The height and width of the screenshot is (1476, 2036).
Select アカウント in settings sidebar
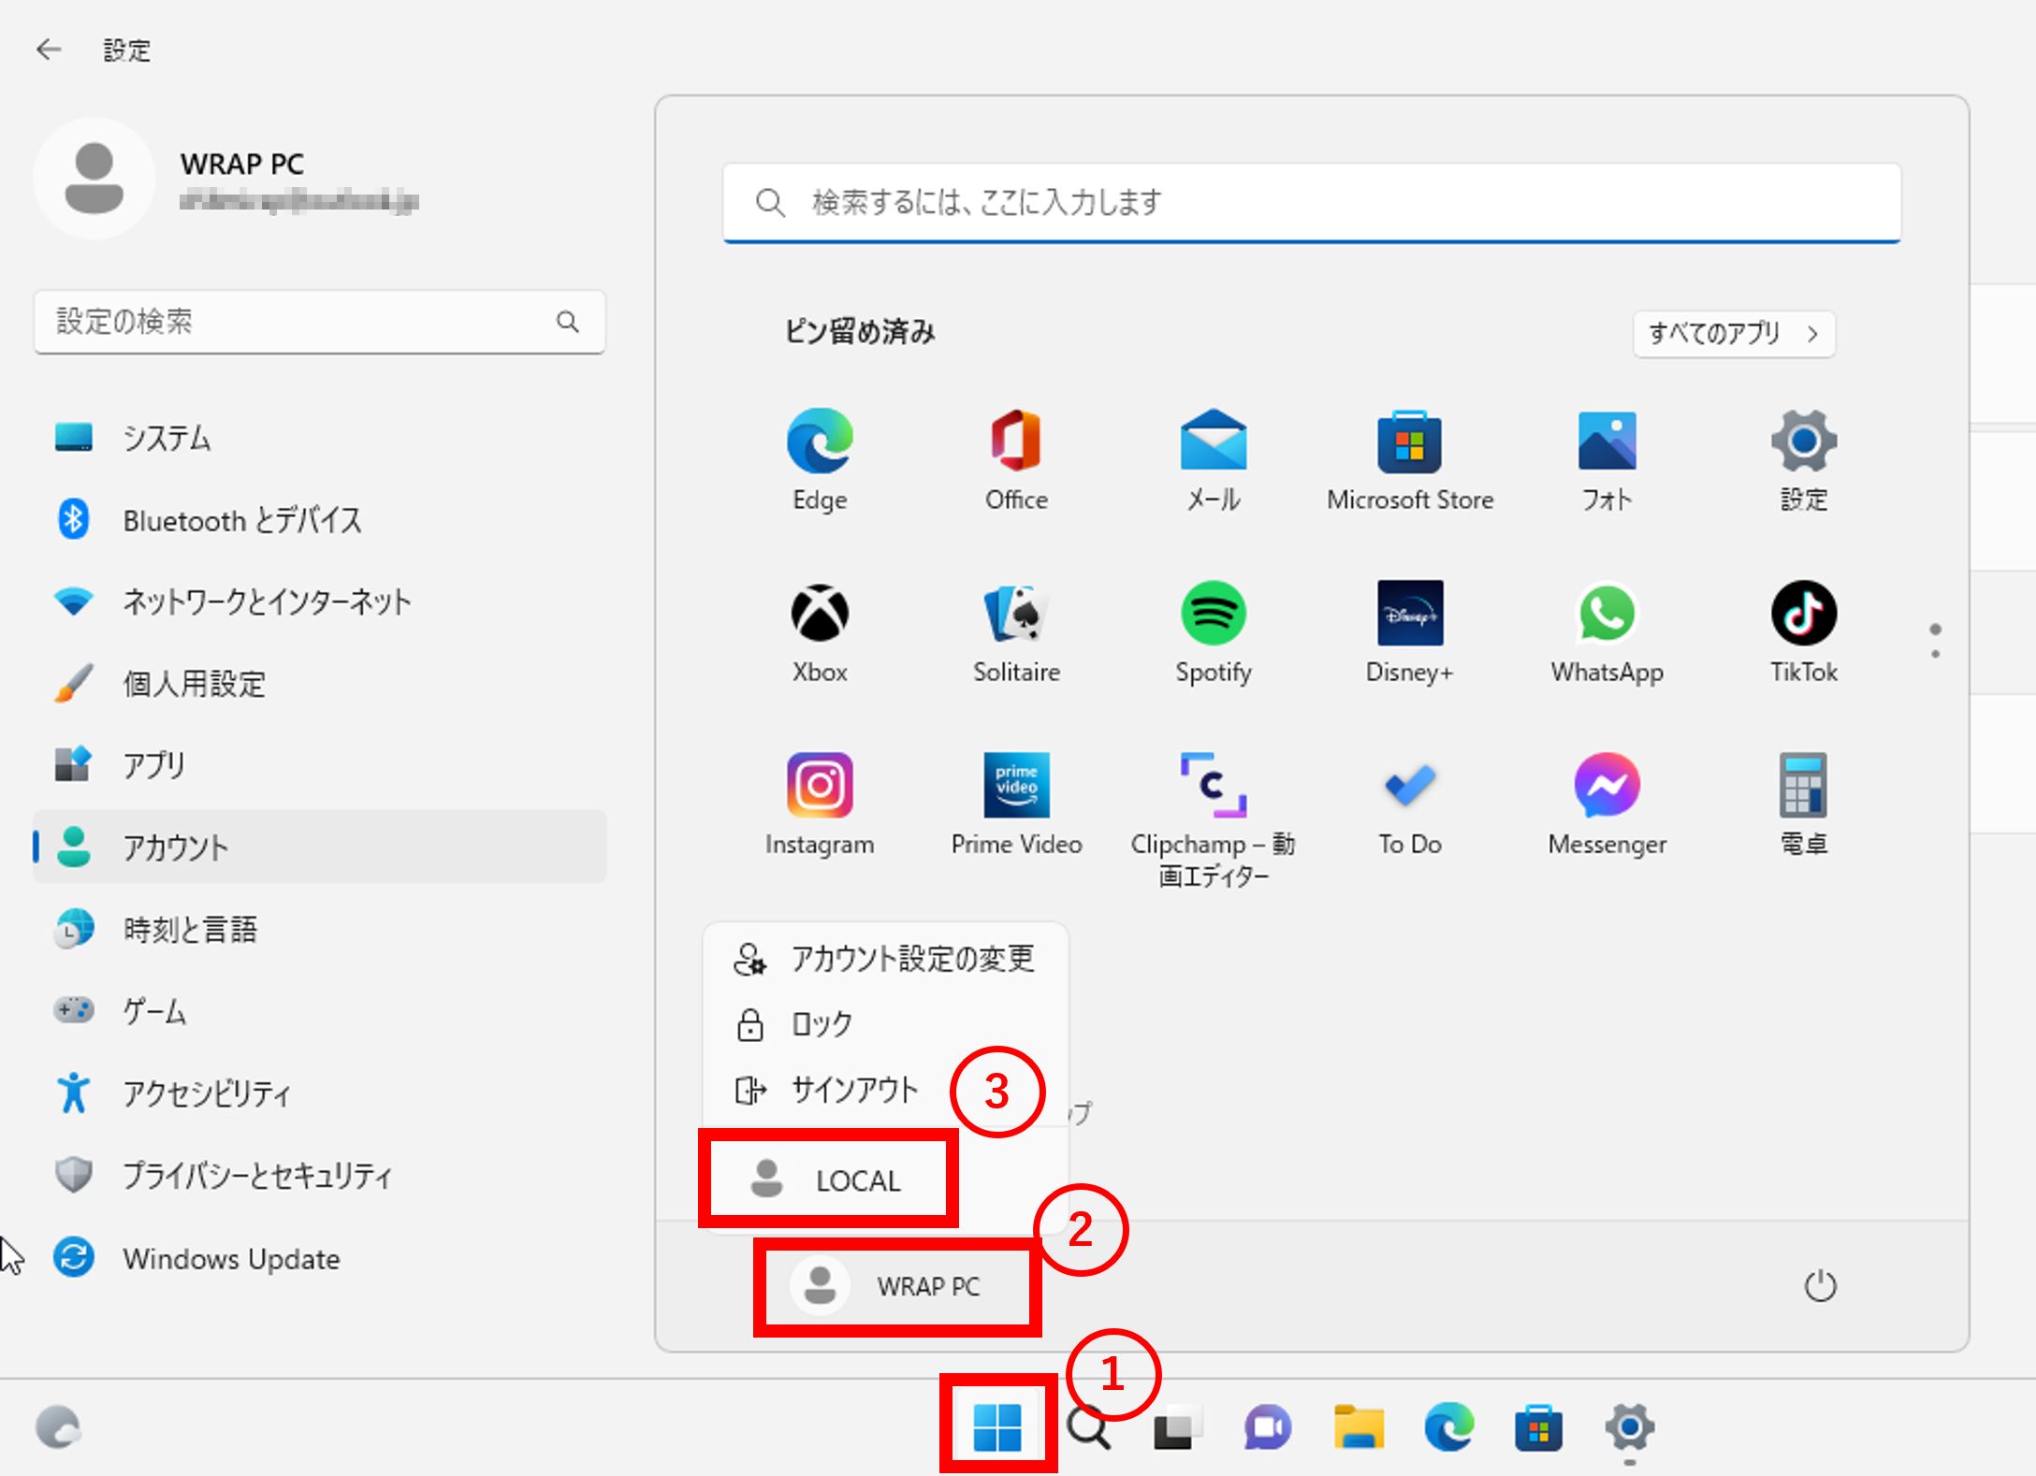(319, 847)
